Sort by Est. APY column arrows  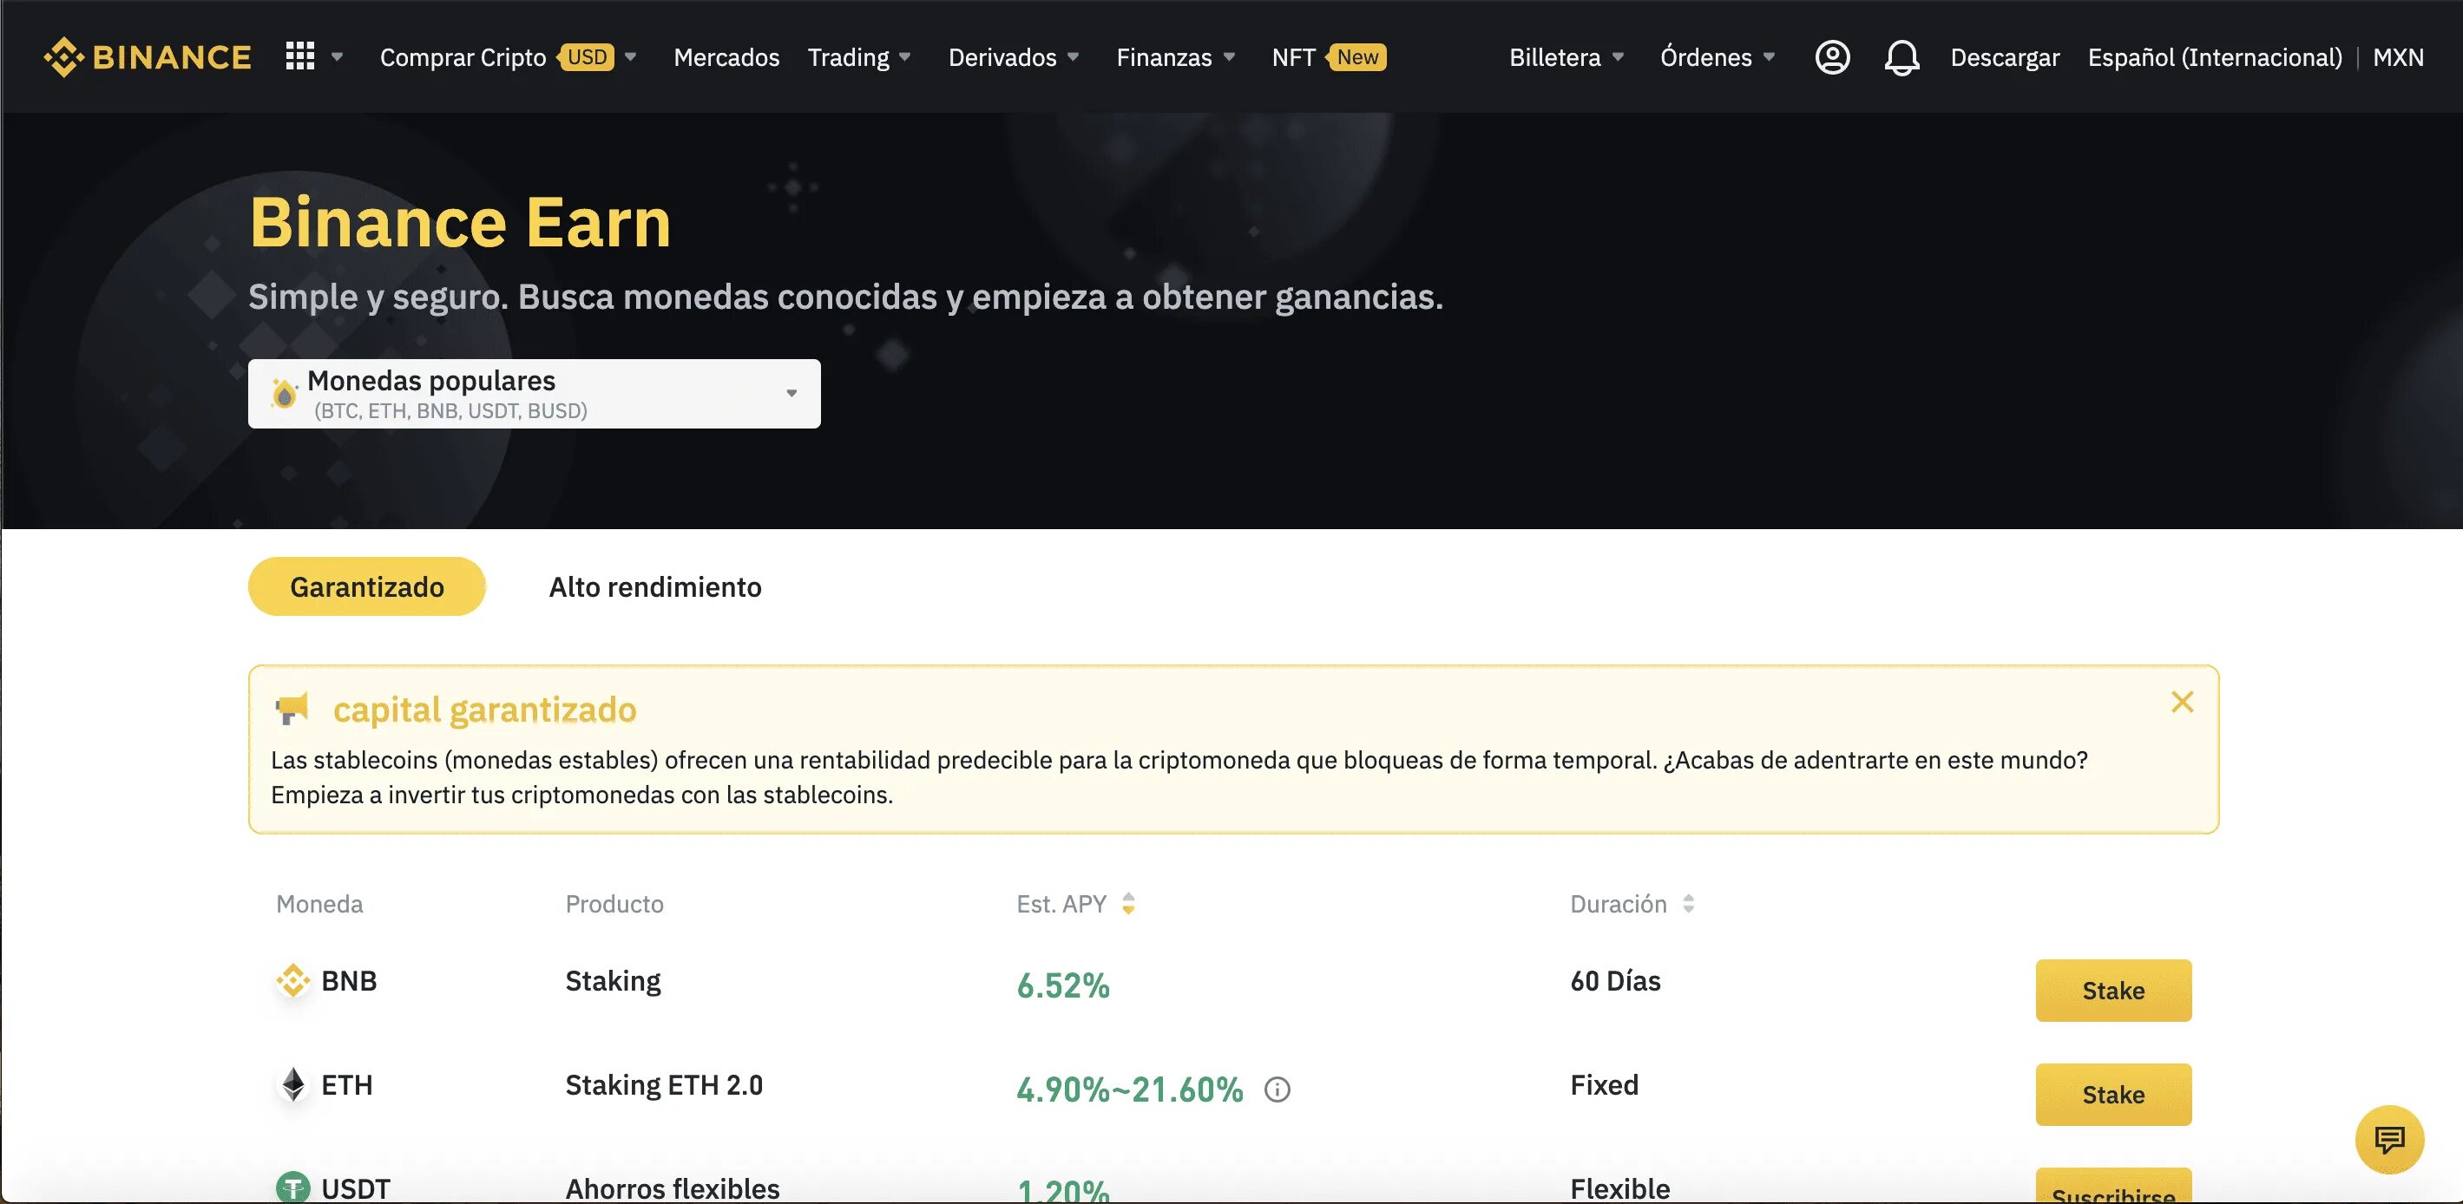pyautogui.click(x=1128, y=904)
